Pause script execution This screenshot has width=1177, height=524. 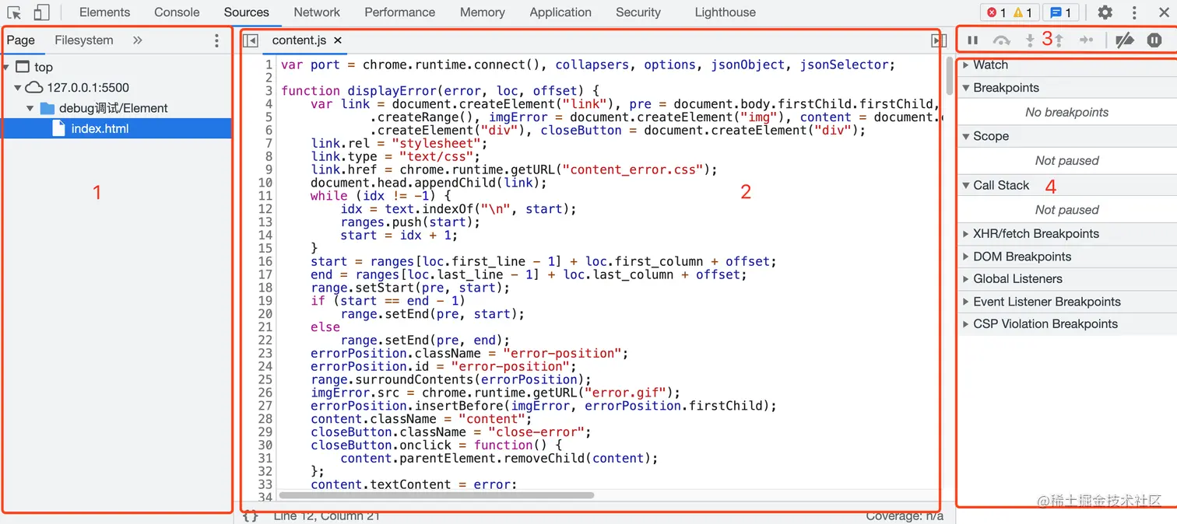(x=973, y=40)
